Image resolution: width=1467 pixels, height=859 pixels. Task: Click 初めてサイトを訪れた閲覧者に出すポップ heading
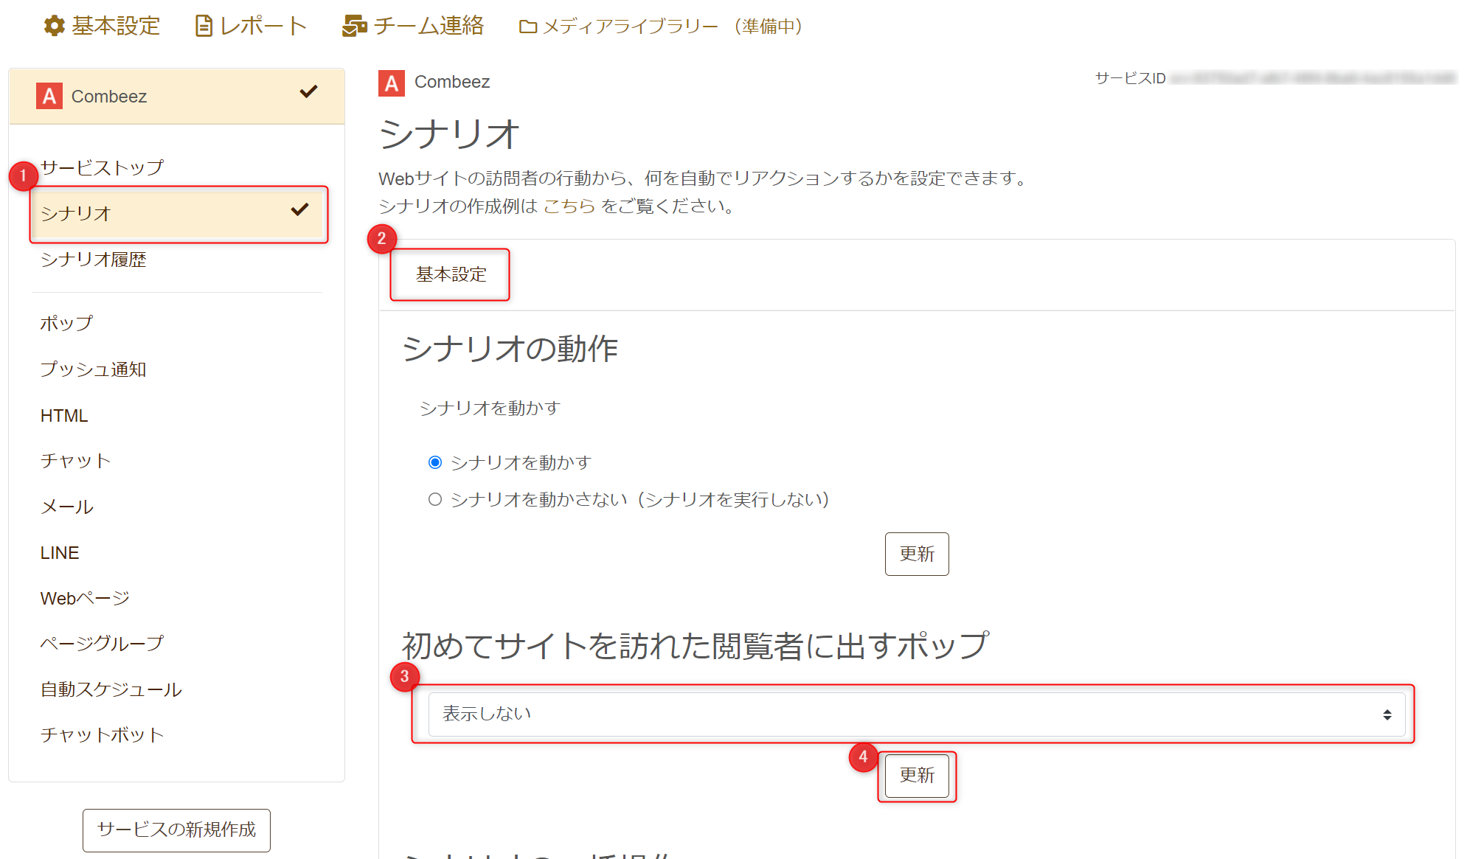click(x=696, y=646)
